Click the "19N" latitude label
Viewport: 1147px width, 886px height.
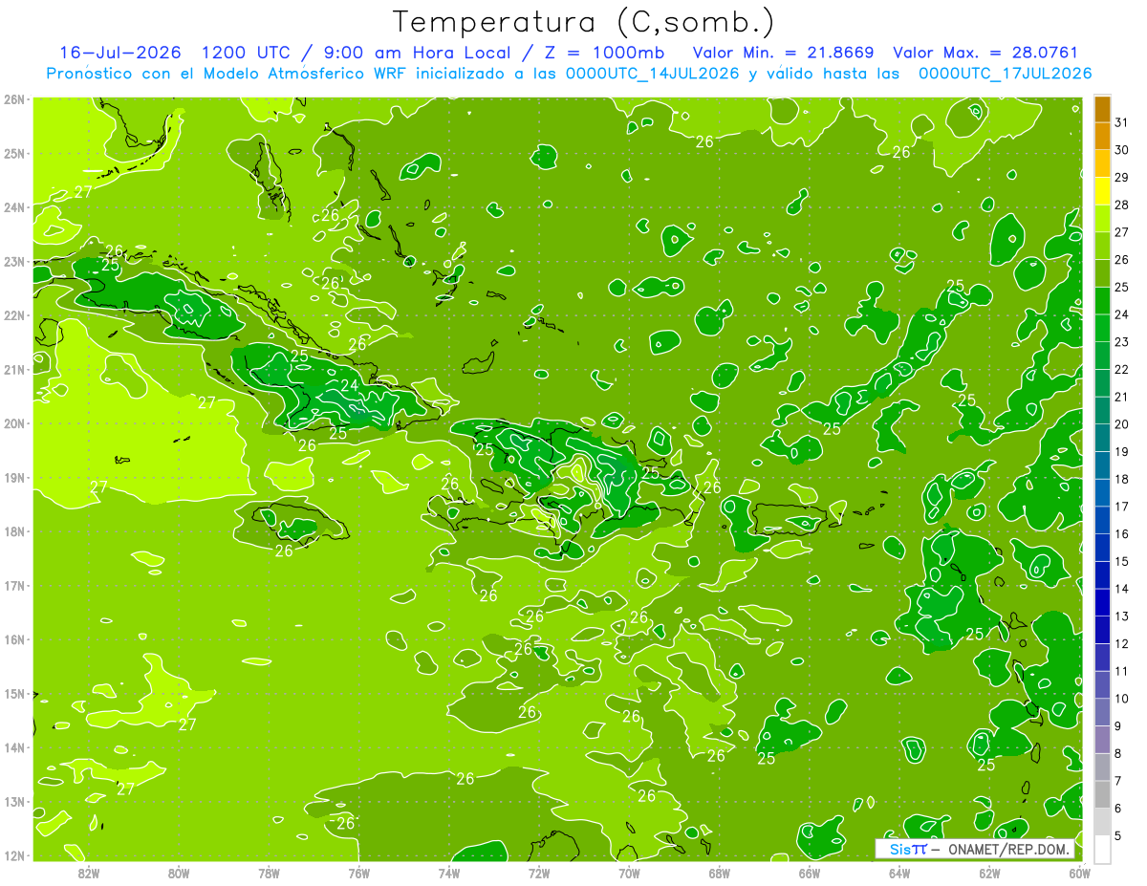(x=13, y=477)
